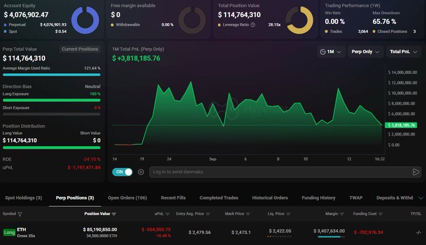426x245 pixels.
Task: Click the $85,190,850.00 position value
Action: point(100,229)
